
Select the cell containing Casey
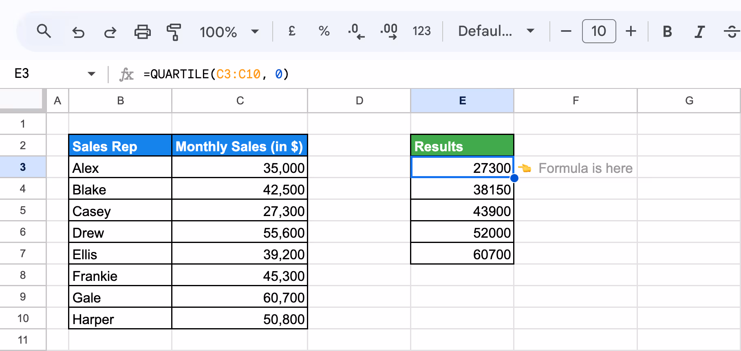click(120, 210)
